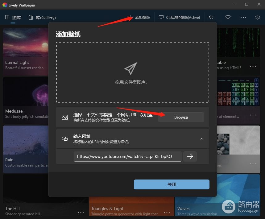This screenshot has width=265, height=219.
Task: Click the picture icon beside file selection
Action: pyautogui.click(x=65, y=117)
